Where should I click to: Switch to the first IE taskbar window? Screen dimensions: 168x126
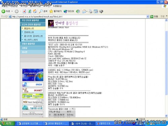pyautogui.click(x=29, y=123)
